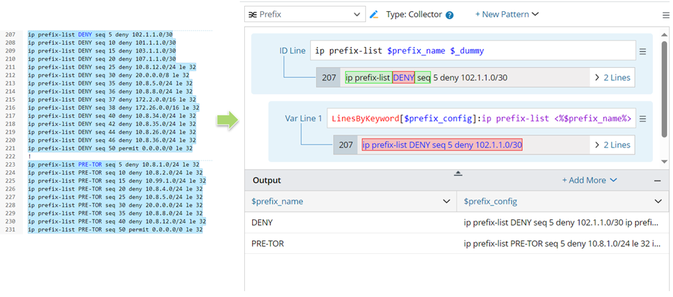673x297 pixels.
Task: Click the Prefix parser type icon
Action: (x=253, y=14)
